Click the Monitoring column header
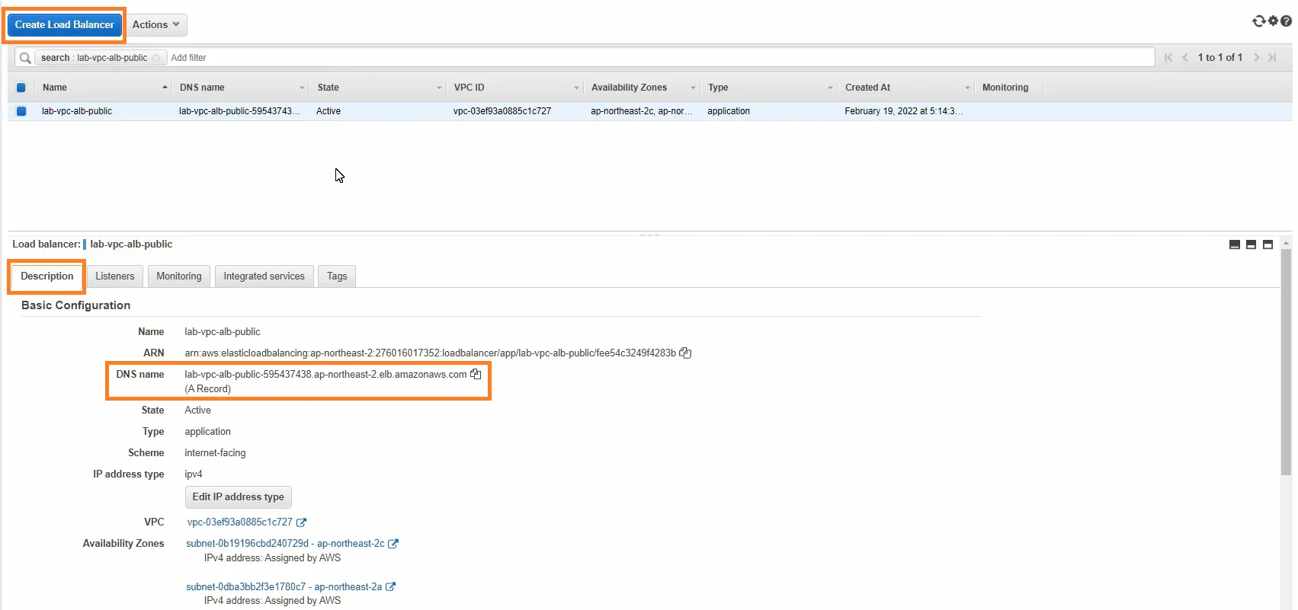Image resolution: width=1298 pixels, height=610 pixels. [x=1005, y=88]
